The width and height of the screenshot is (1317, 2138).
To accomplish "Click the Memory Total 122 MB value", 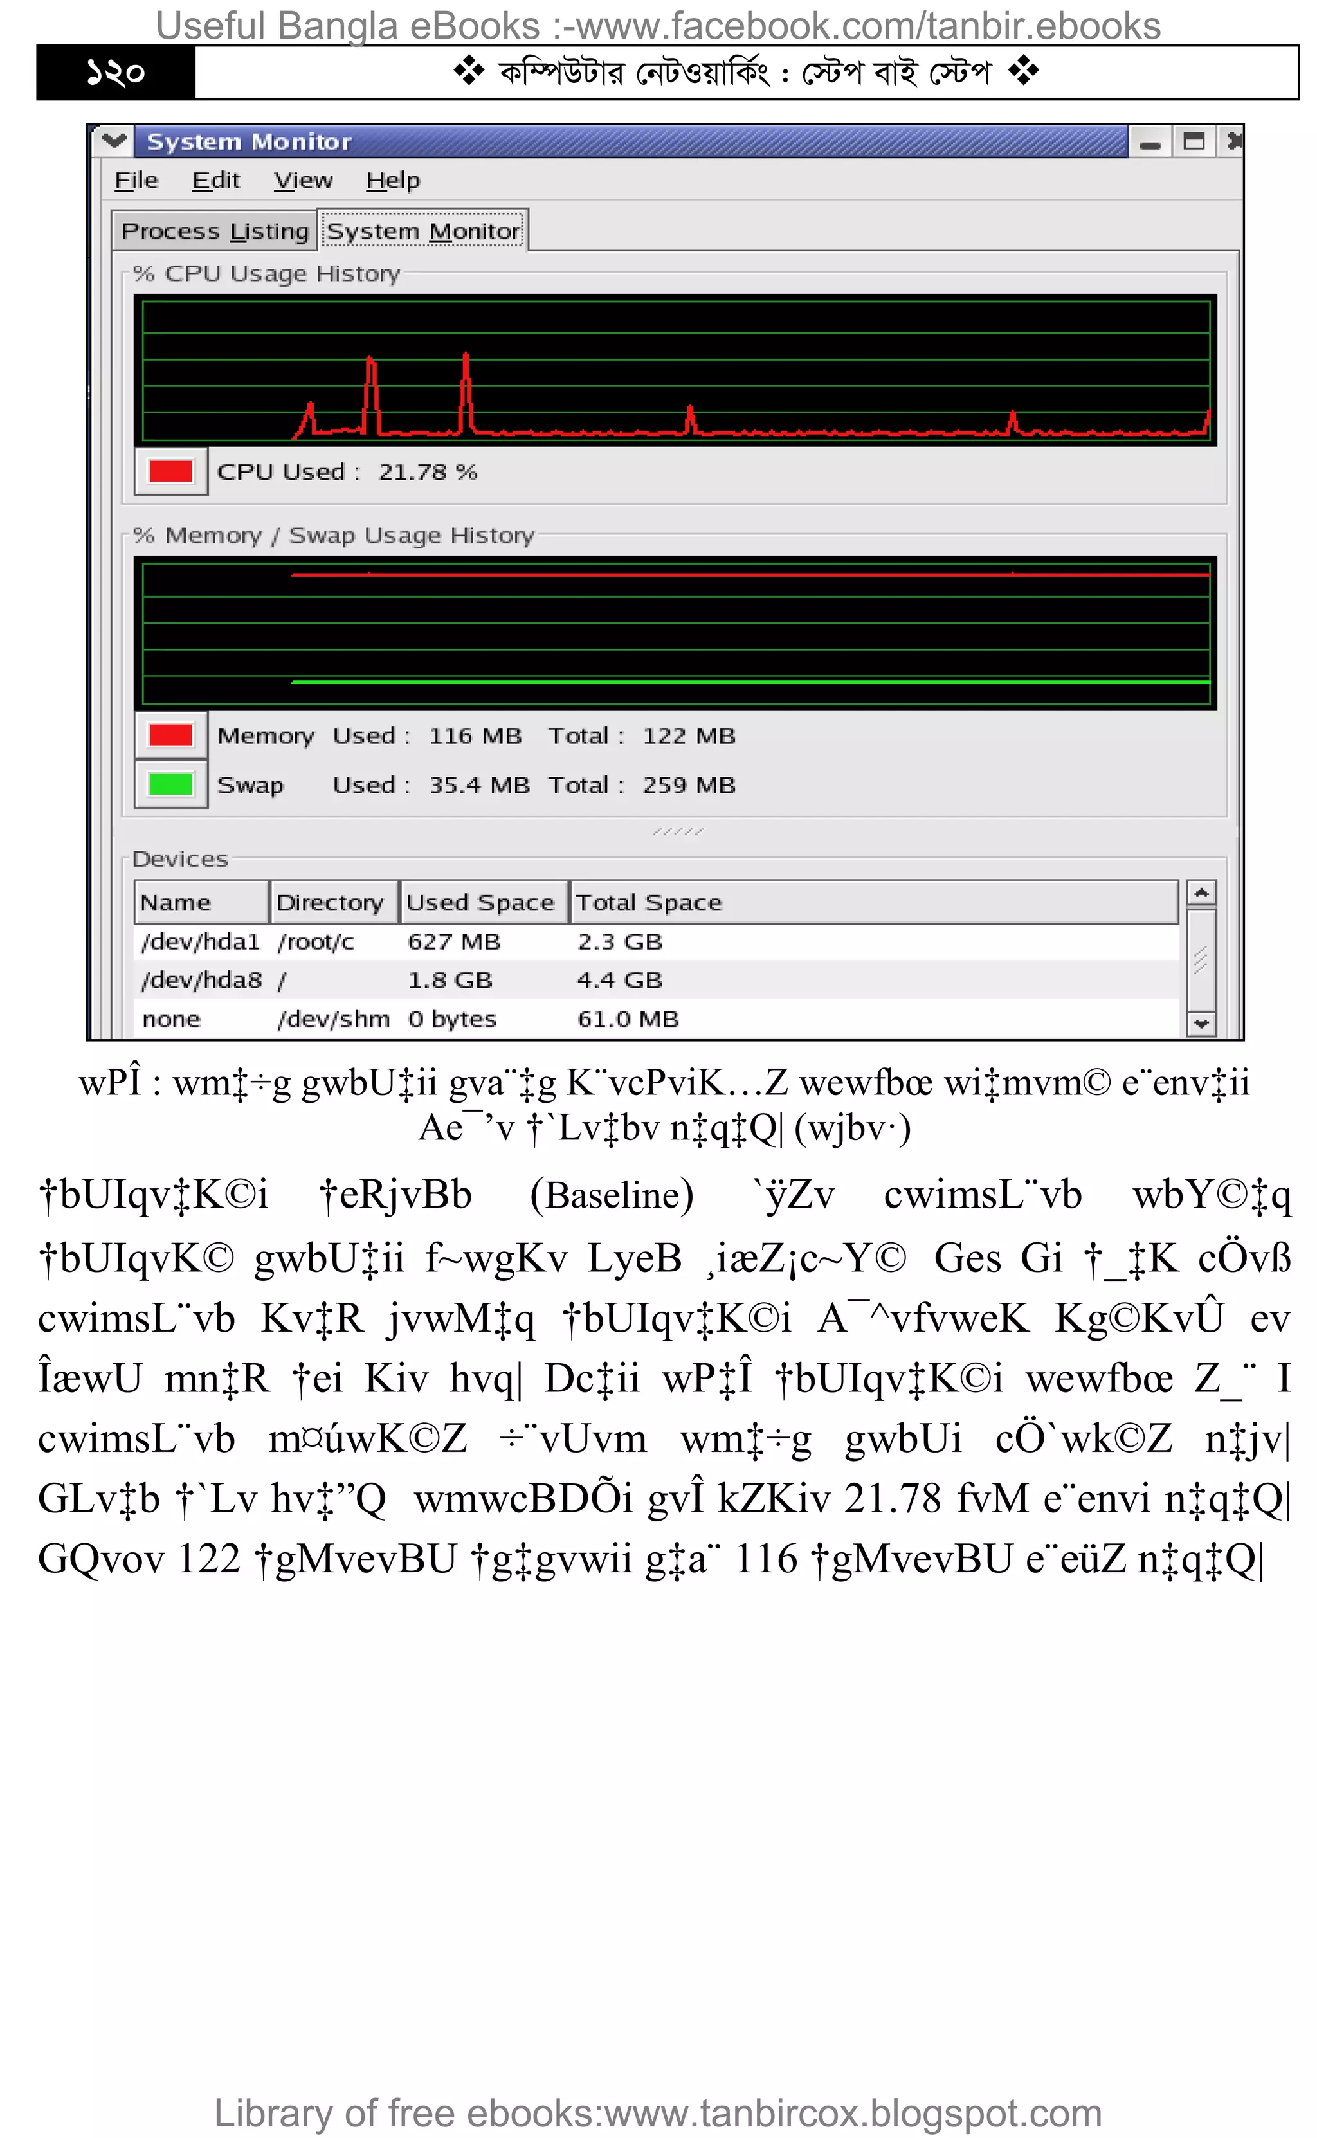I will 689,735.
